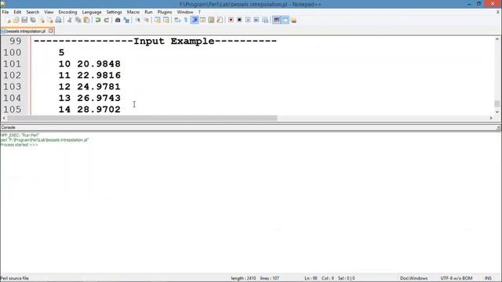502x282 pixels.
Task: Select the bessels intrepolation.pl tab
Action: coord(26,31)
